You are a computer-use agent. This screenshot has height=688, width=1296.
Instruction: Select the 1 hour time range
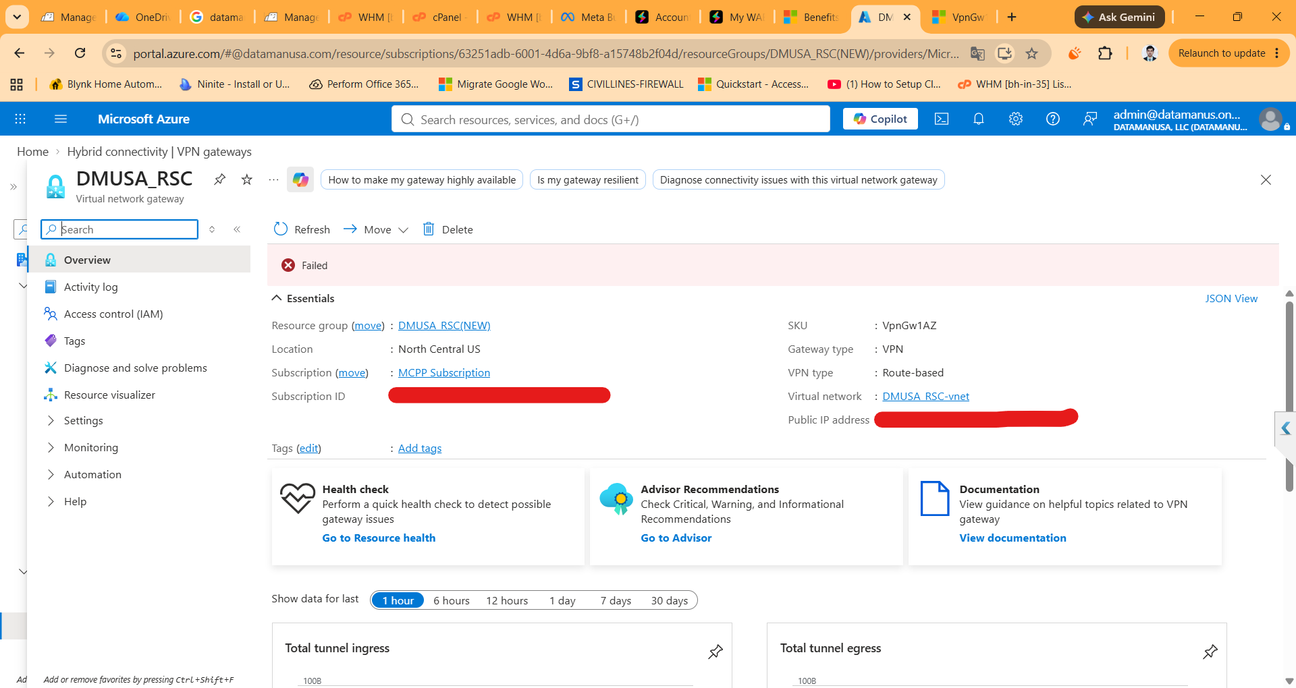[x=398, y=600]
